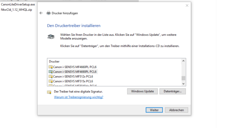Click the printer illustration next to the instructions
Screen dimensions: 228x128
(x=51, y=37)
